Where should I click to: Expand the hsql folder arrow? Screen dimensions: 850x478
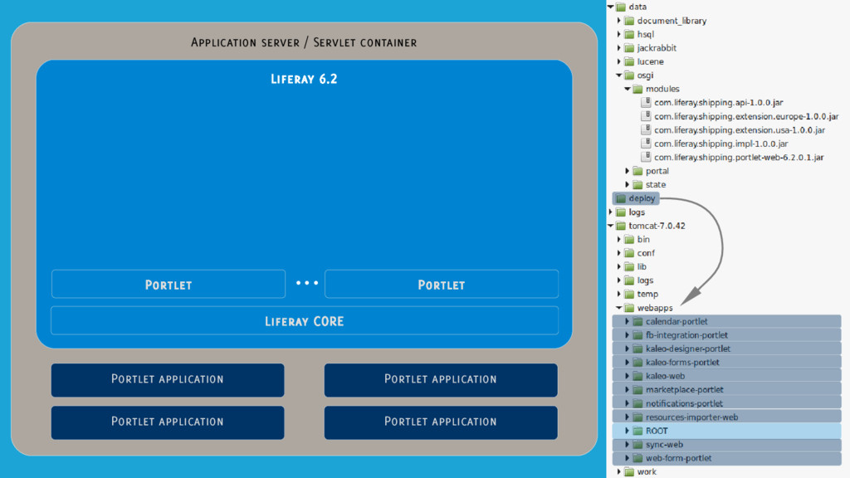click(x=619, y=35)
